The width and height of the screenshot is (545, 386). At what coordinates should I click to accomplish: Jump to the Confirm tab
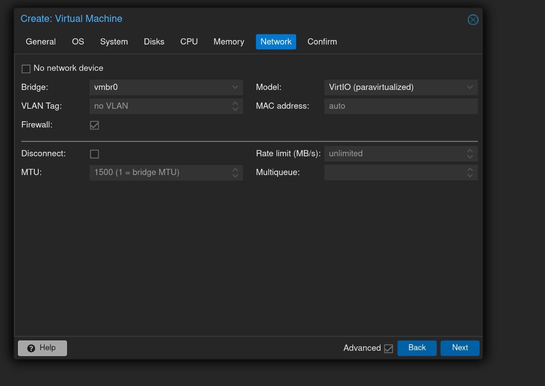pos(322,42)
